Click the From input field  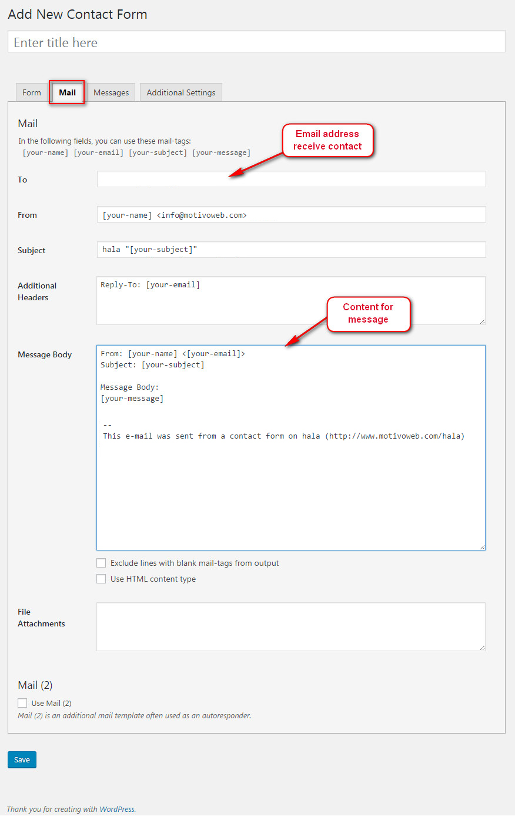tap(291, 215)
